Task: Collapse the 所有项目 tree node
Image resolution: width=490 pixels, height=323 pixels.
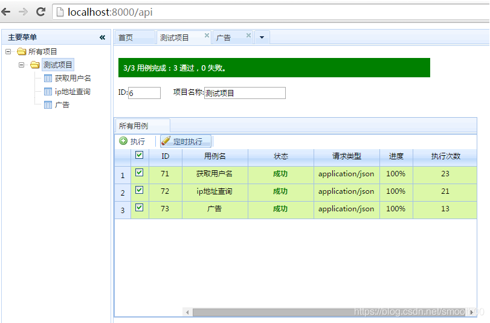Action: (x=8, y=51)
